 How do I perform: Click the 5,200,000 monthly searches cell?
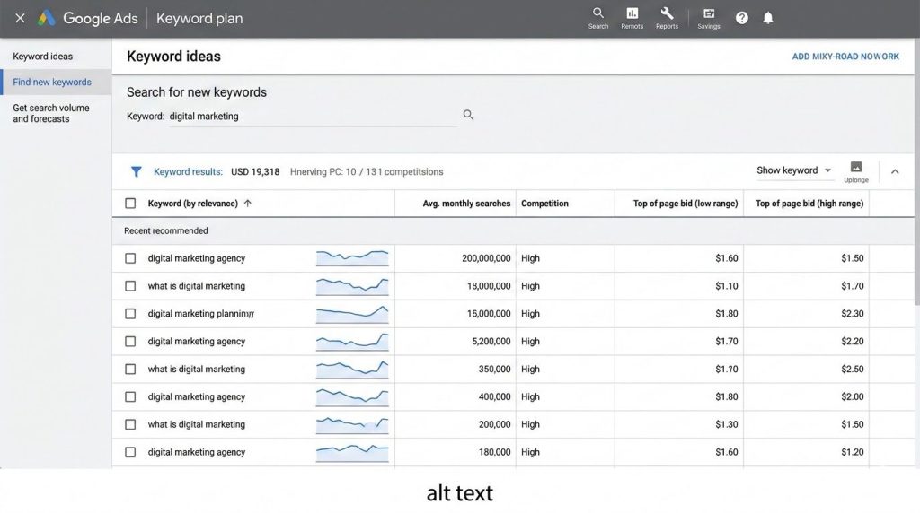pos(491,342)
